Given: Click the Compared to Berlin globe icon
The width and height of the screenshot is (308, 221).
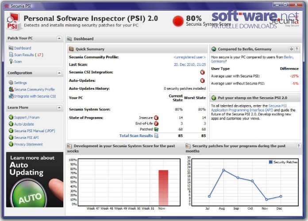Looking at the screenshot, I should click(x=214, y=49).
